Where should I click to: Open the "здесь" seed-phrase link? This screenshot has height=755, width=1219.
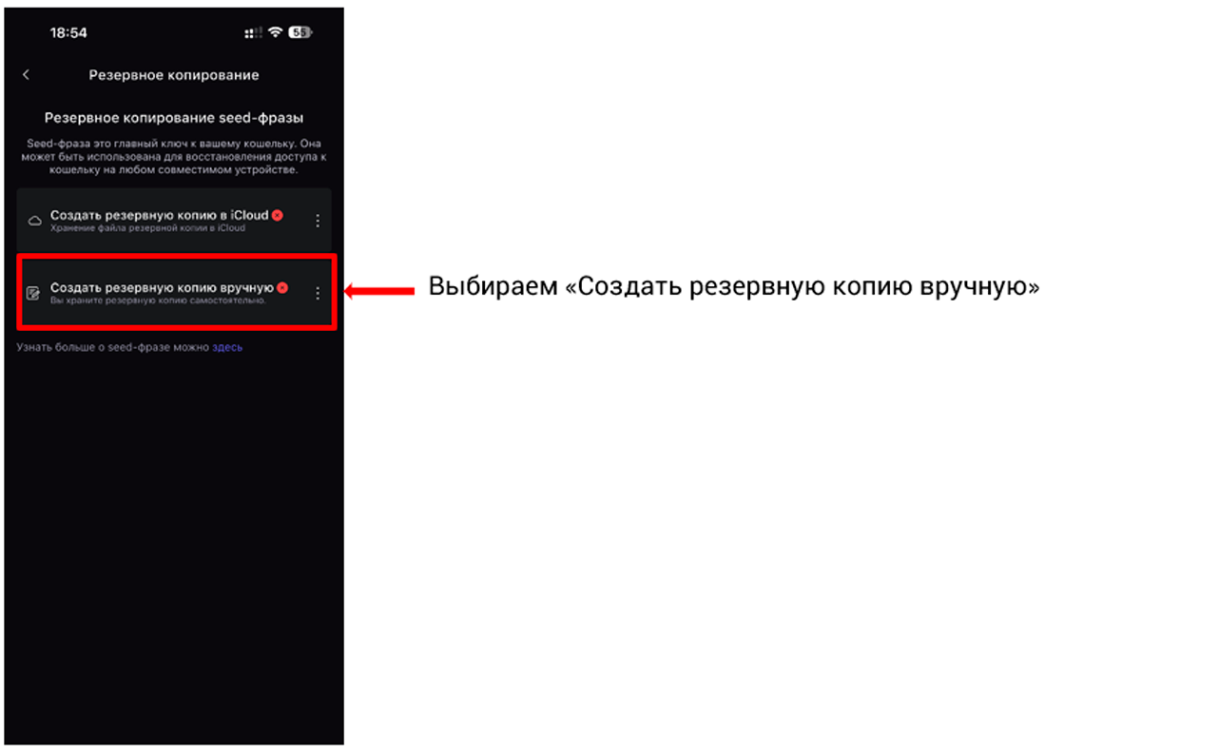(x=227, y=348)
